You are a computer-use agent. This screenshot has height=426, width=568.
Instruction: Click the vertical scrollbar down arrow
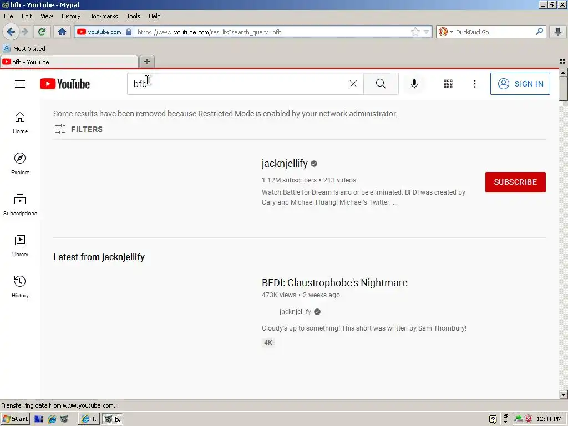coord(564,395)
